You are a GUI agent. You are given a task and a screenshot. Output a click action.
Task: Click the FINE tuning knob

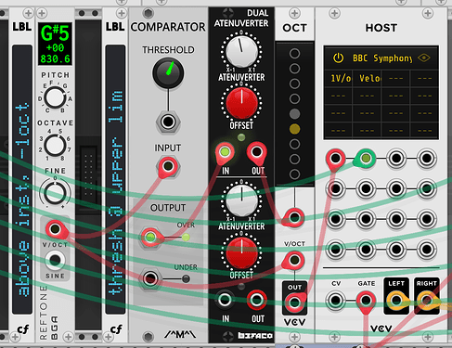pos(55,193)
